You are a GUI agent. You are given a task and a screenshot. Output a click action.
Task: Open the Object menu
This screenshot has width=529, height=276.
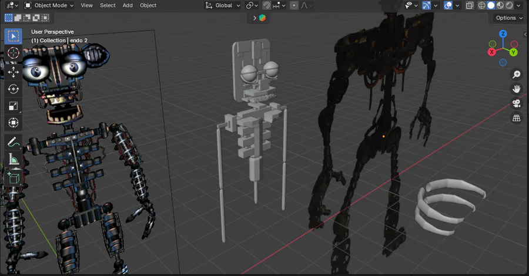pyautogui.click(x=148, y=5)
